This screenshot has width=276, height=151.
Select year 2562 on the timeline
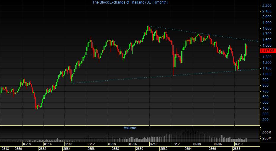(164, 149)
